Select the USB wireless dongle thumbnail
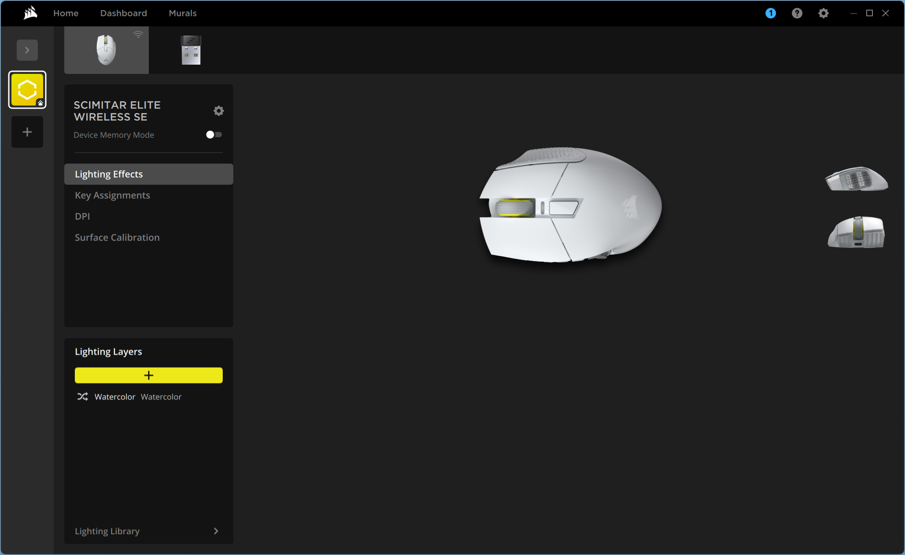The image size is (905, 555). (x=191, y=50)
